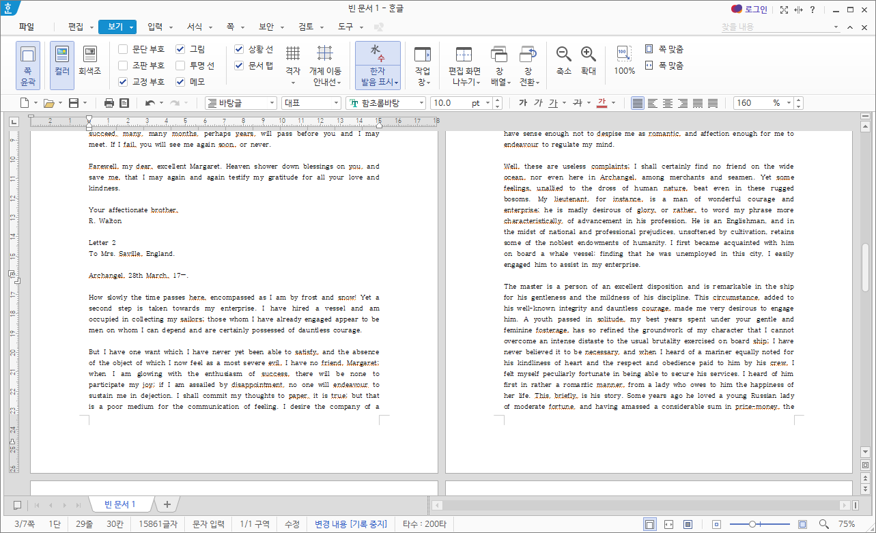Screen dimensions: 876x533
Task: Select the 빈 문서 1 document tab
Action: coord(119,504)
